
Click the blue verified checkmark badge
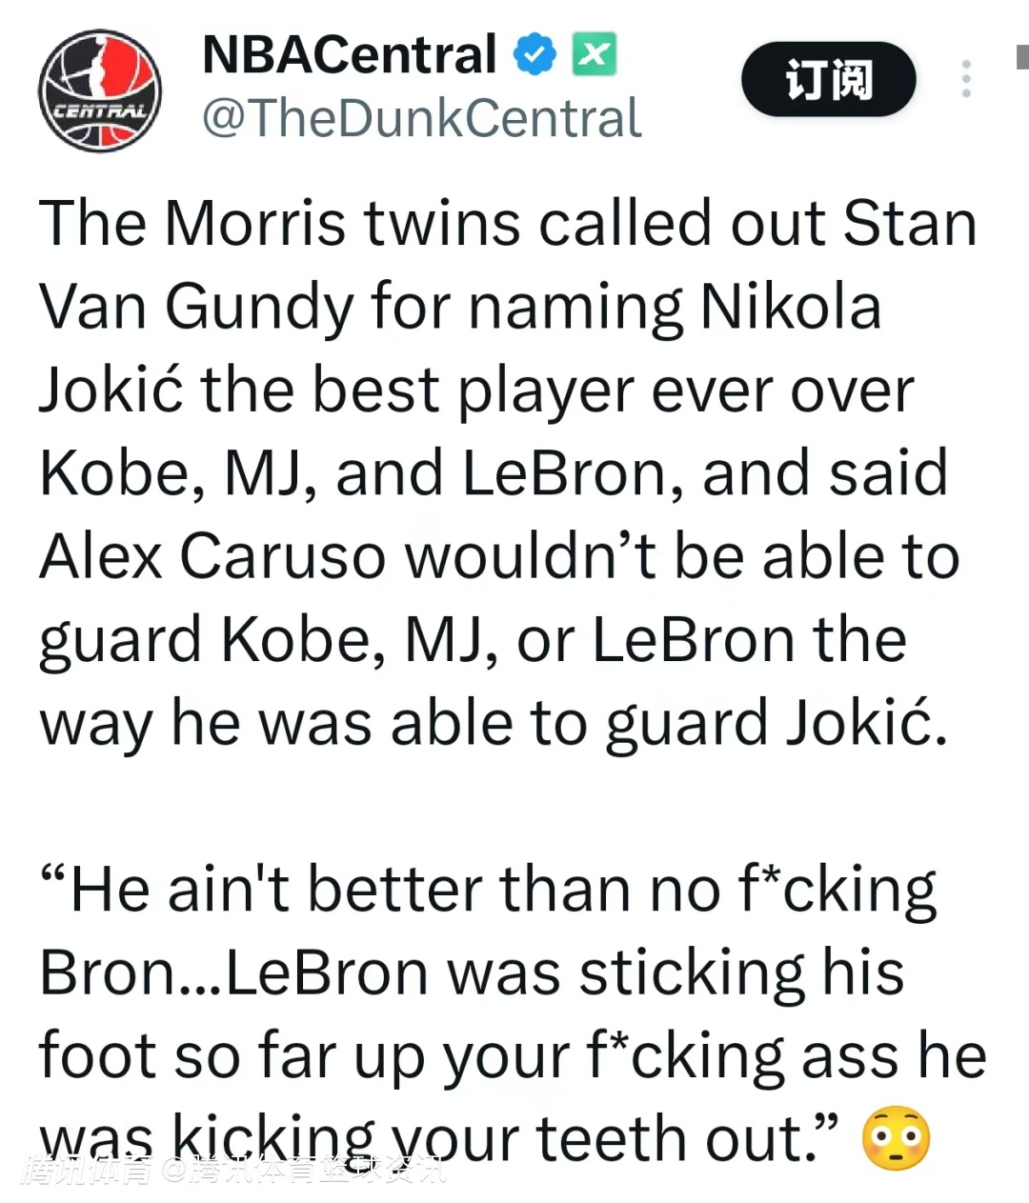click(x=535, y=54)
